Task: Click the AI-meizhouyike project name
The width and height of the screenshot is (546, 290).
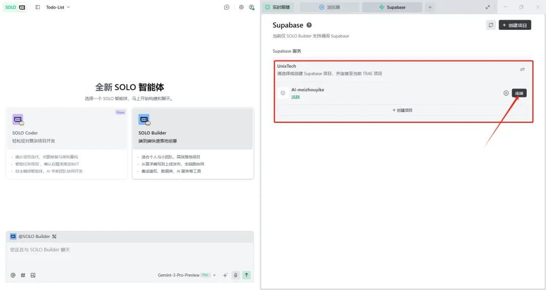Action: [308, 90]
